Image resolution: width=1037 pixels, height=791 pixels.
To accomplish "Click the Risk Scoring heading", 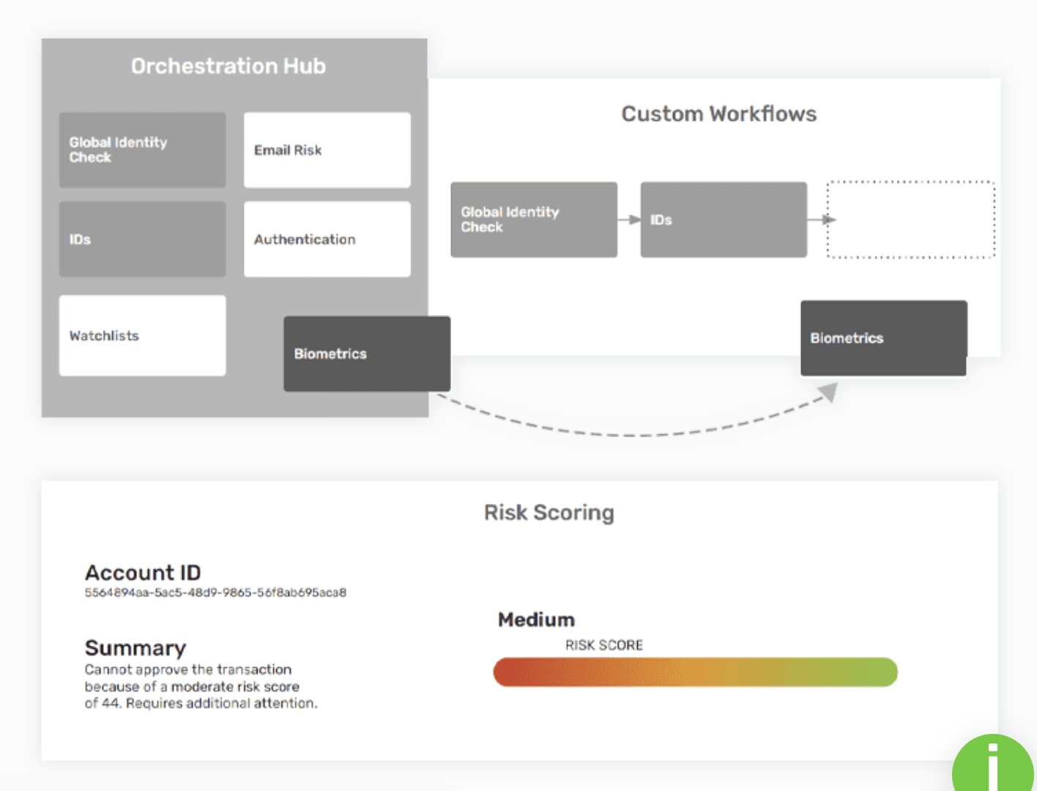I will (549, 513).
